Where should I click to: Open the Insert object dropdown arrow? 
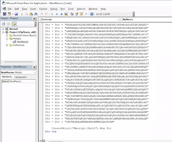click(12, 14)
